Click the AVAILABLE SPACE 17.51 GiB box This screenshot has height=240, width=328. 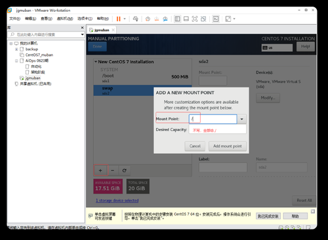click(x=108, y=186)
